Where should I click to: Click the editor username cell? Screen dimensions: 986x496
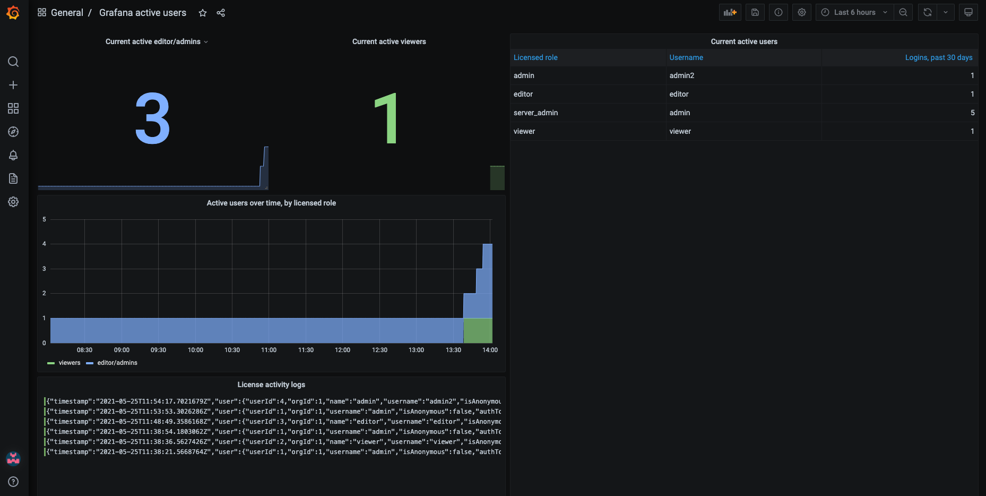pos(743,94)
